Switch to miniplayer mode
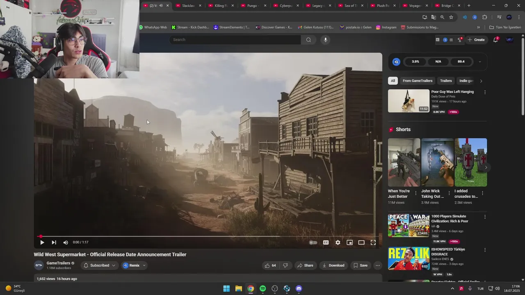The width and height of the screenshot is (525, 295). [x=349, y=243]
